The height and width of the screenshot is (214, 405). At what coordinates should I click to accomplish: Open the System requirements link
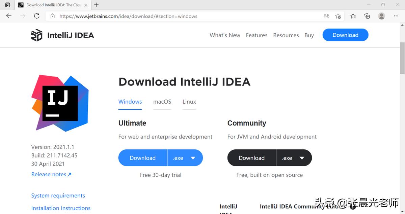58,195
